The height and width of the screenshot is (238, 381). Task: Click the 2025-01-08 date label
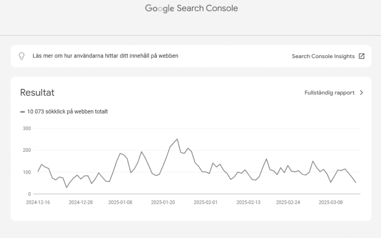121,202
